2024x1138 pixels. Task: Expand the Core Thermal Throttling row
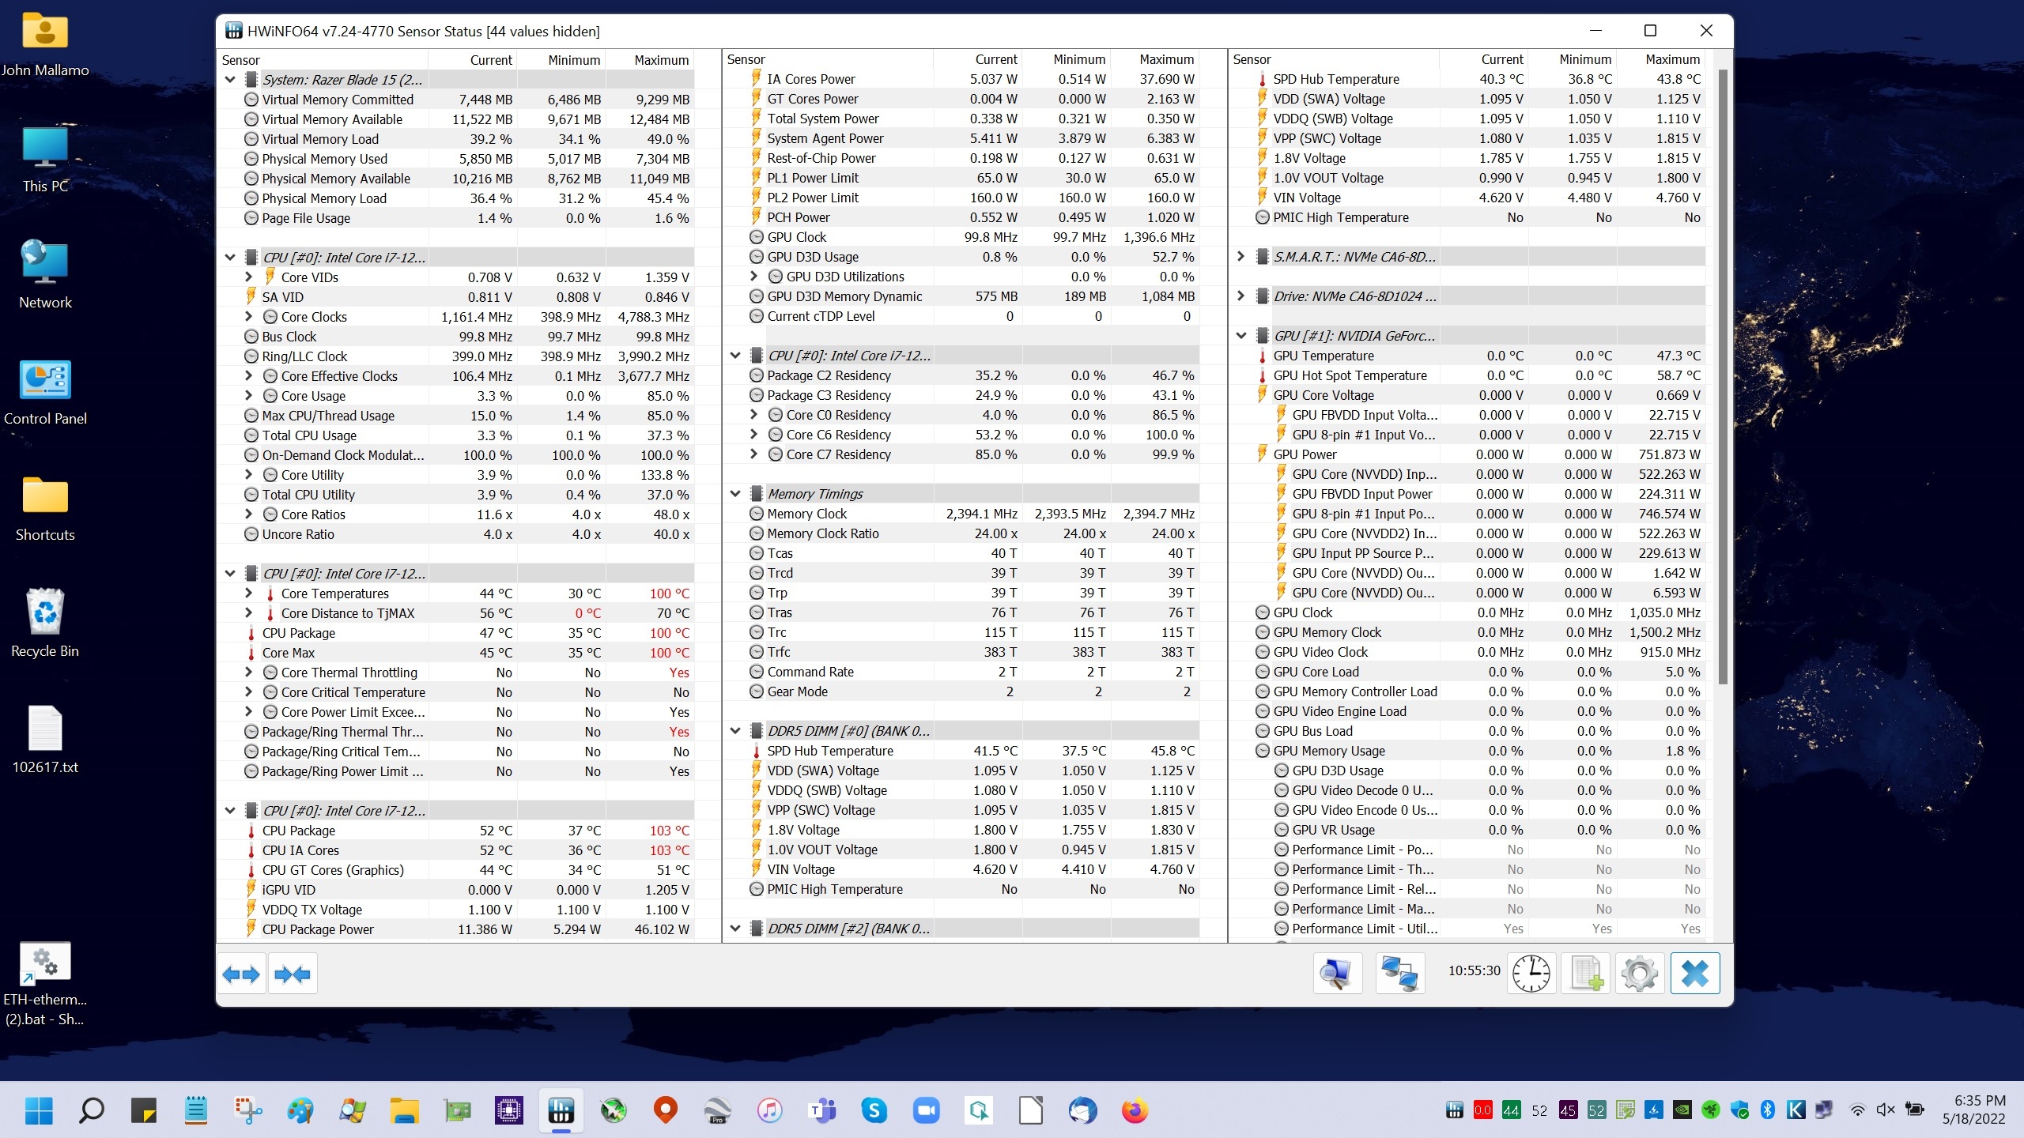click(249, 673)
